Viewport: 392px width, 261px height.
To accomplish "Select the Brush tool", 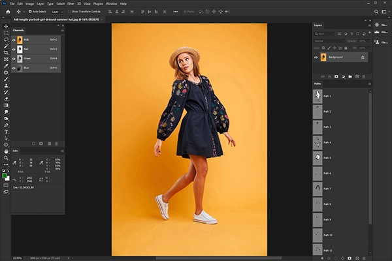I will [6, 79].
